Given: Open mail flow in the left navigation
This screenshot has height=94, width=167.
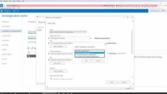Looking at the screenshot, I should (x=5, y=45).
